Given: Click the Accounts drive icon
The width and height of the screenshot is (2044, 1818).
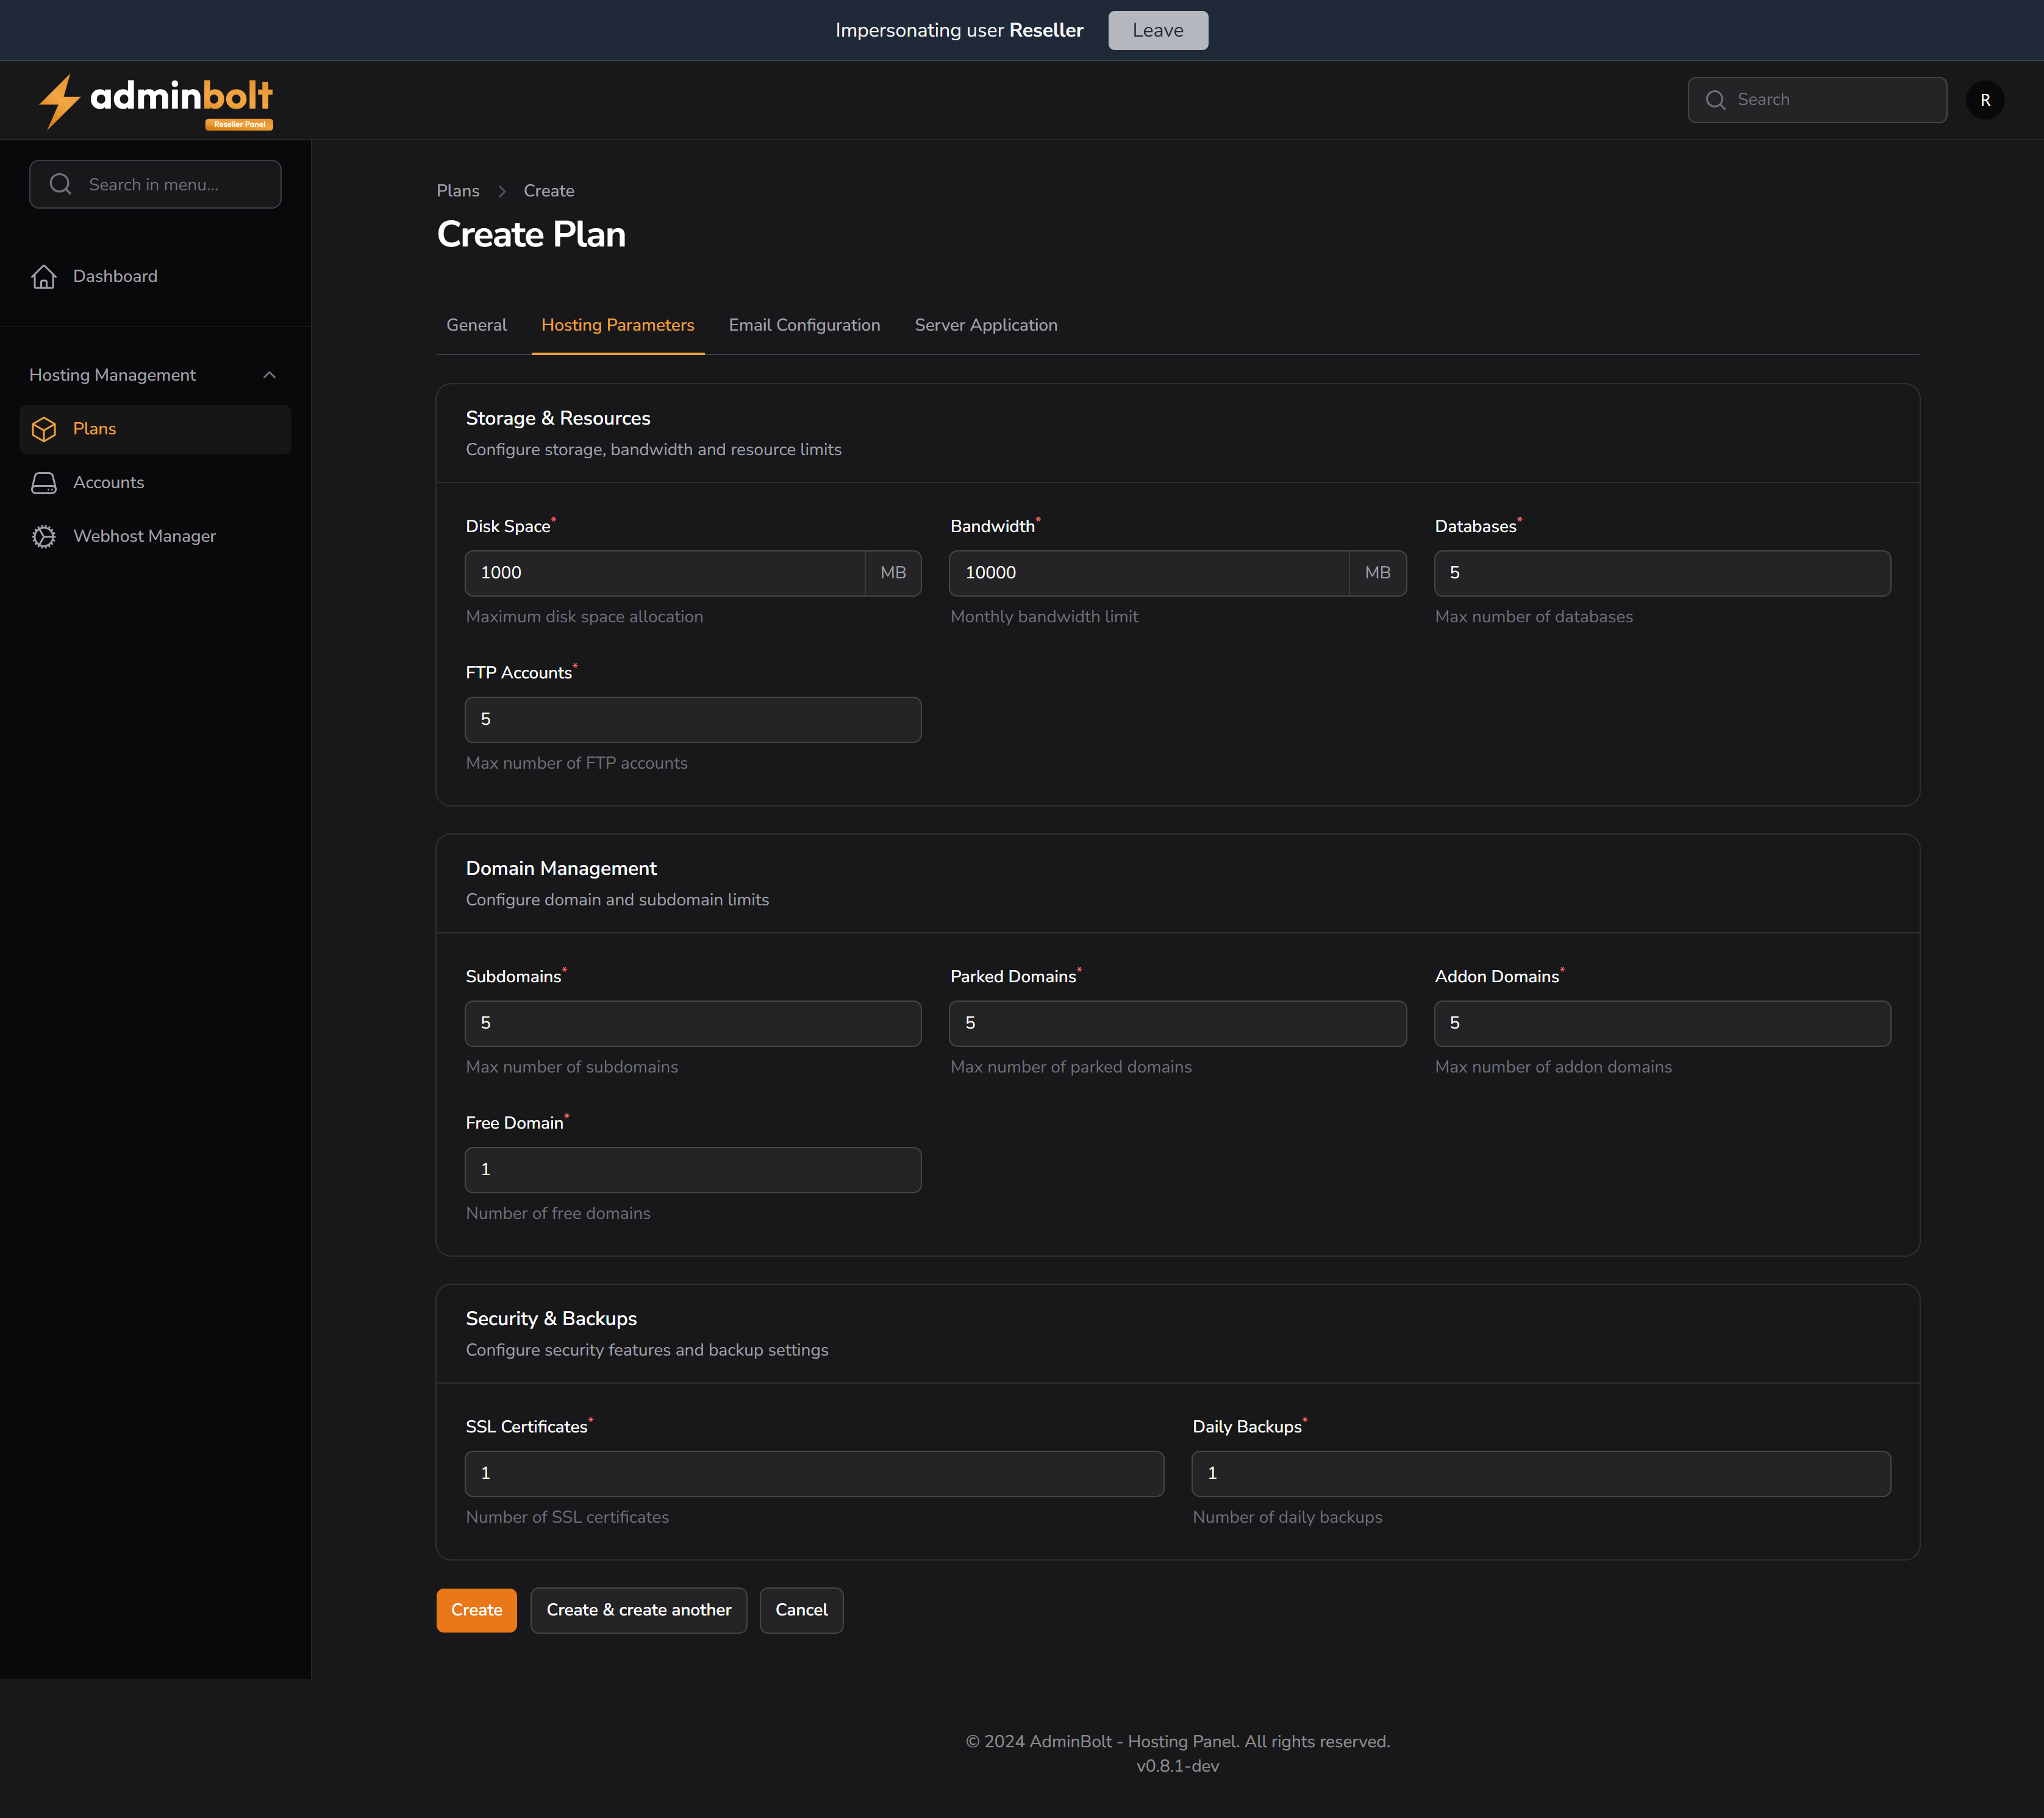Looking at the screenshot, I should 44,483.
